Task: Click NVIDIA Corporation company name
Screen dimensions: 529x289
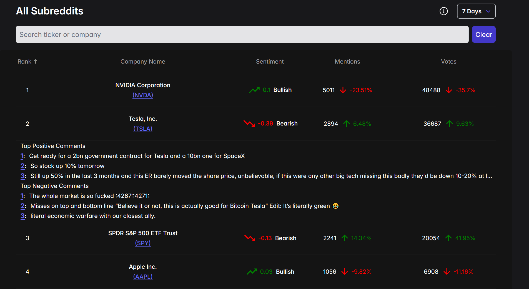Action: [x=143, y=85]
